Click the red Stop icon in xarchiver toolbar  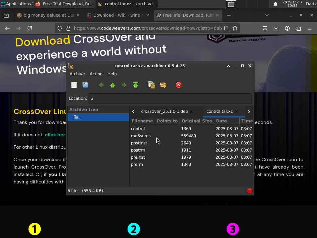coord(179,85)
